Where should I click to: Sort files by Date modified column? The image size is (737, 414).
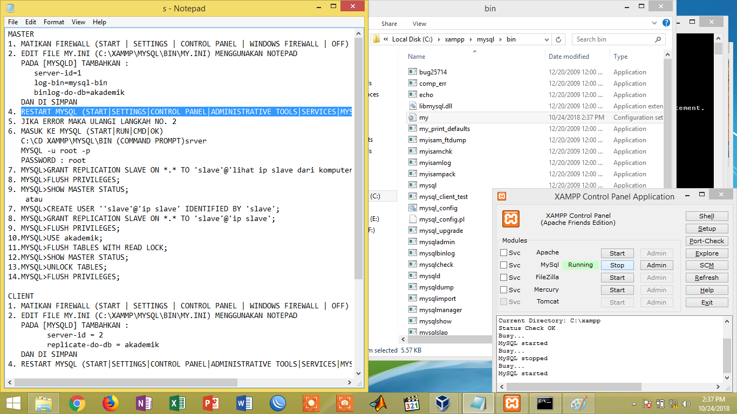[x=569, y=57]
